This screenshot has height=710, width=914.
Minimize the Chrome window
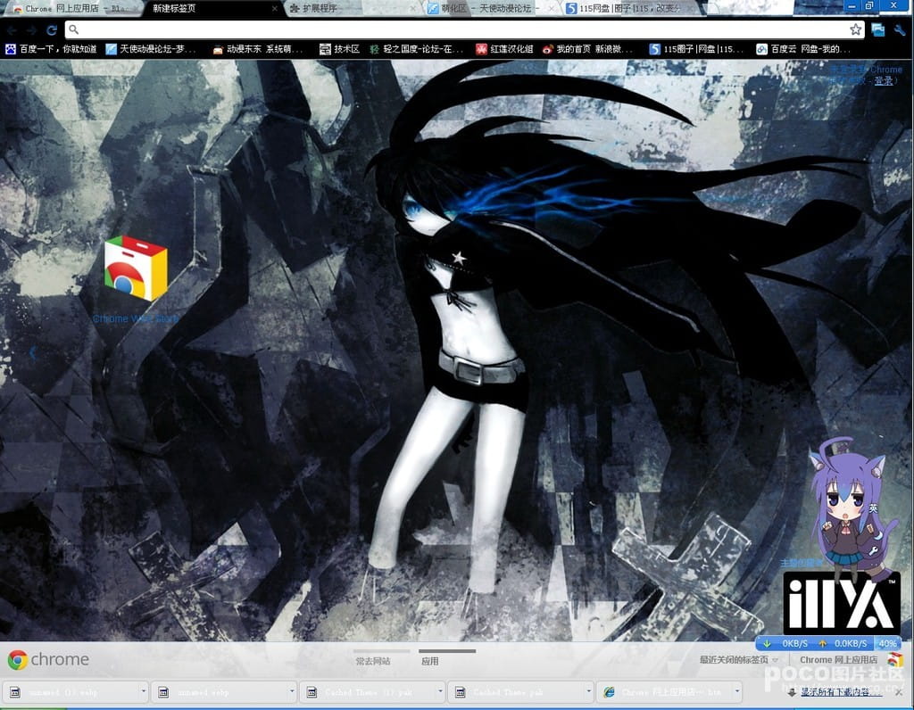(852, 6)
